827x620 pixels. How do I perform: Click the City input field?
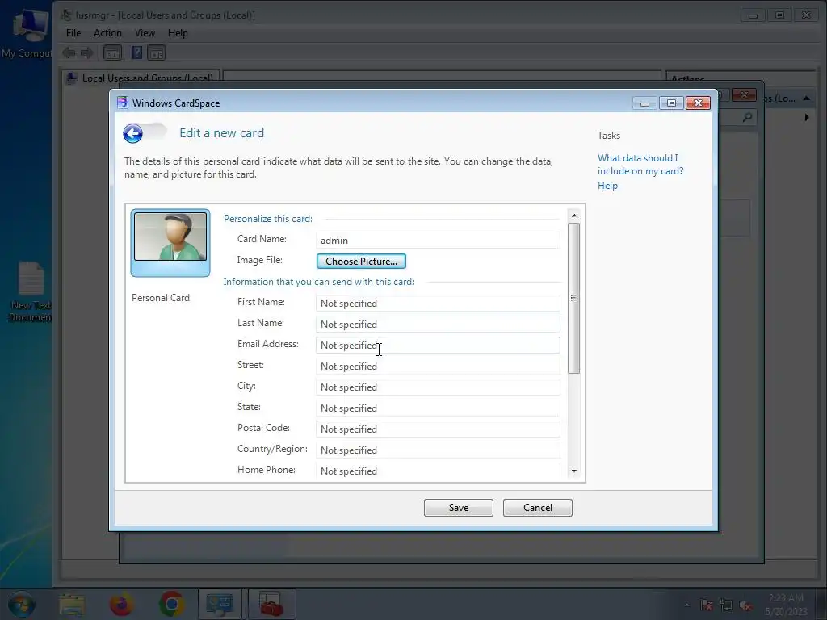(x=438, y=387)
